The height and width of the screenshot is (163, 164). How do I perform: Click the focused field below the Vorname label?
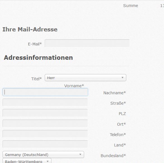(45, 92)
